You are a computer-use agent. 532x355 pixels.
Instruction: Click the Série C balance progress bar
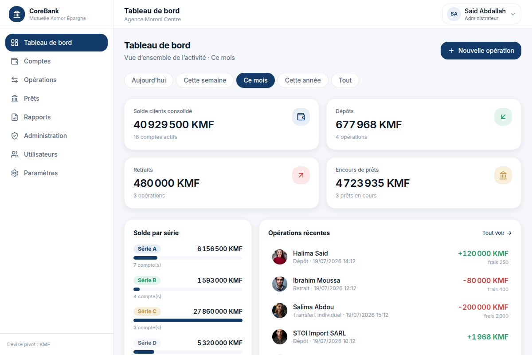(188, 320)
